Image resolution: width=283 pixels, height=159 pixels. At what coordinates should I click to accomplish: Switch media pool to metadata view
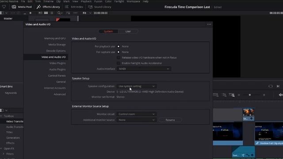pos(40,13)
